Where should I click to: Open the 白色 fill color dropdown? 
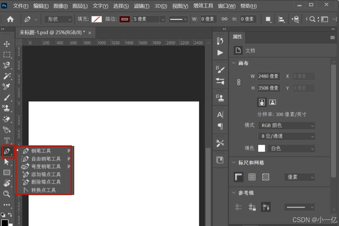pyautogui.click(x=291, y=148)
